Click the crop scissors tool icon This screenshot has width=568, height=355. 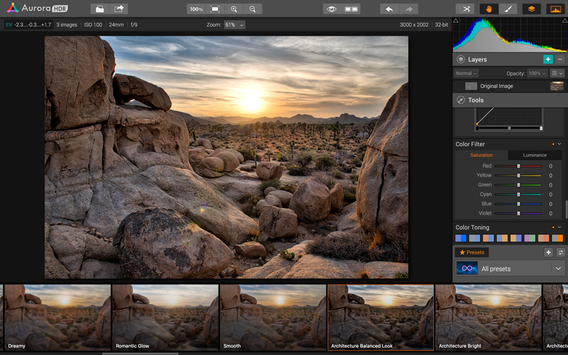[x=465, y=9]
